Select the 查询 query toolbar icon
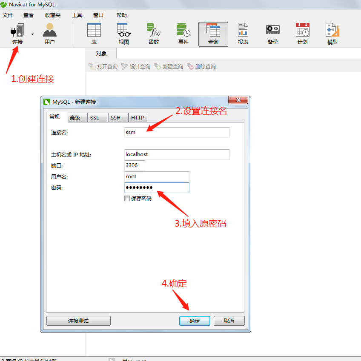The width and height of the screenshot is (361, 361). [213, 34]
